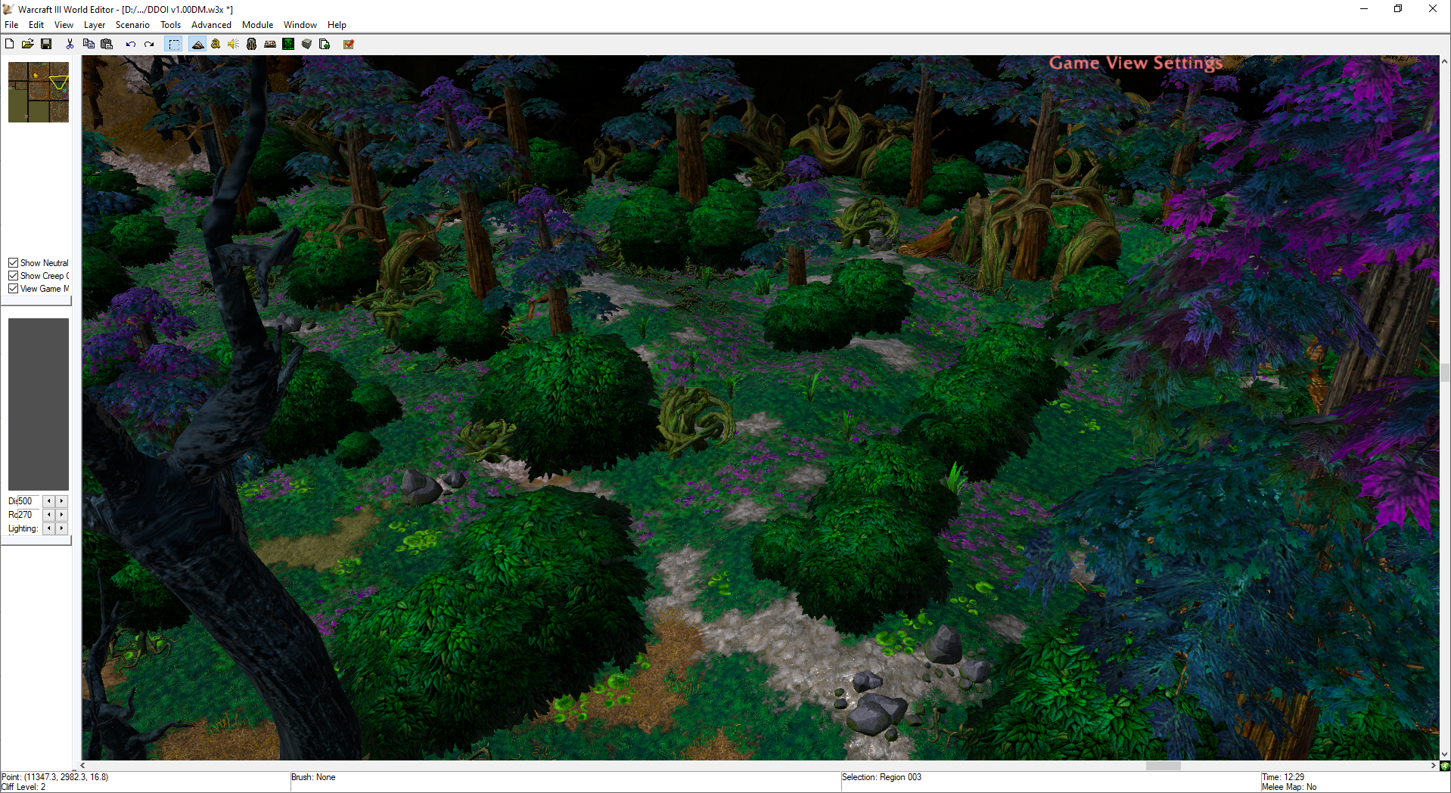Decrease the Distance value with left arrow
The image size is (1451, 793).
[49, 501]
